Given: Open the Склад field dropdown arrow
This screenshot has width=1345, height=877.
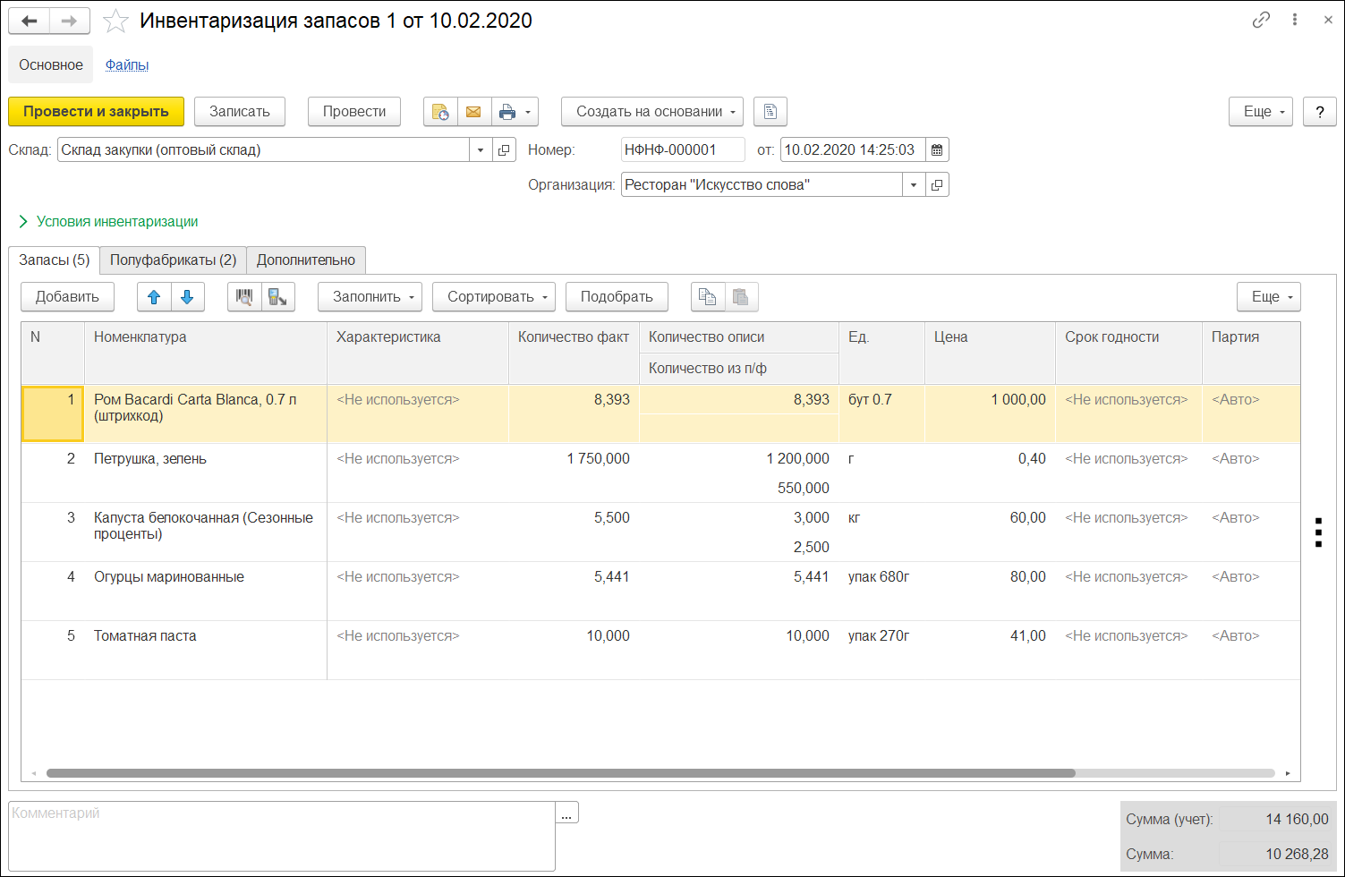Looking at the screenshot, I should point(481,150).
